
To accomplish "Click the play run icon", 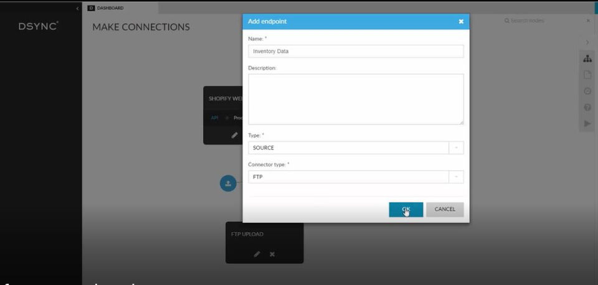I will pos(587,123).
